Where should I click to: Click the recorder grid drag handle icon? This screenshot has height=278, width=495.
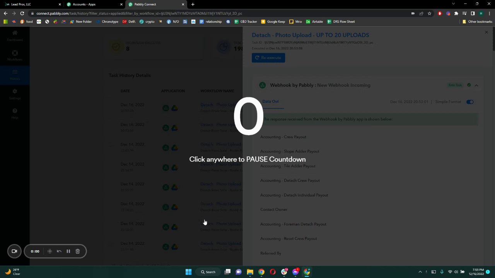point(49,251)
